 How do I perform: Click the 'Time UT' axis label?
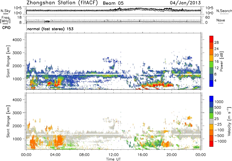coord(113,159)
